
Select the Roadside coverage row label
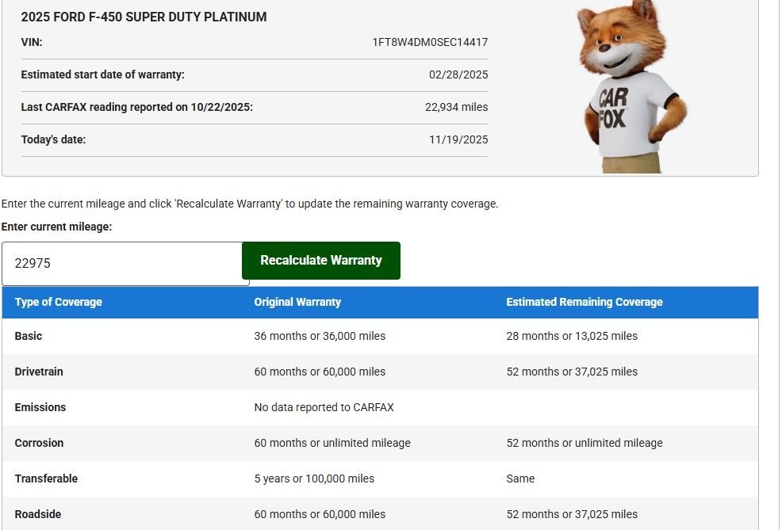[x=38, y=514]
